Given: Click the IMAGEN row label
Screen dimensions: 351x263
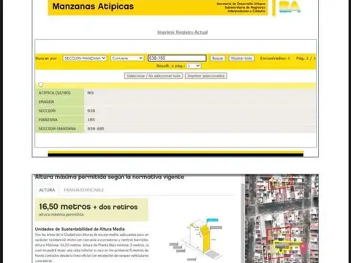Looking at the screenshot, I should pos(46,102).
